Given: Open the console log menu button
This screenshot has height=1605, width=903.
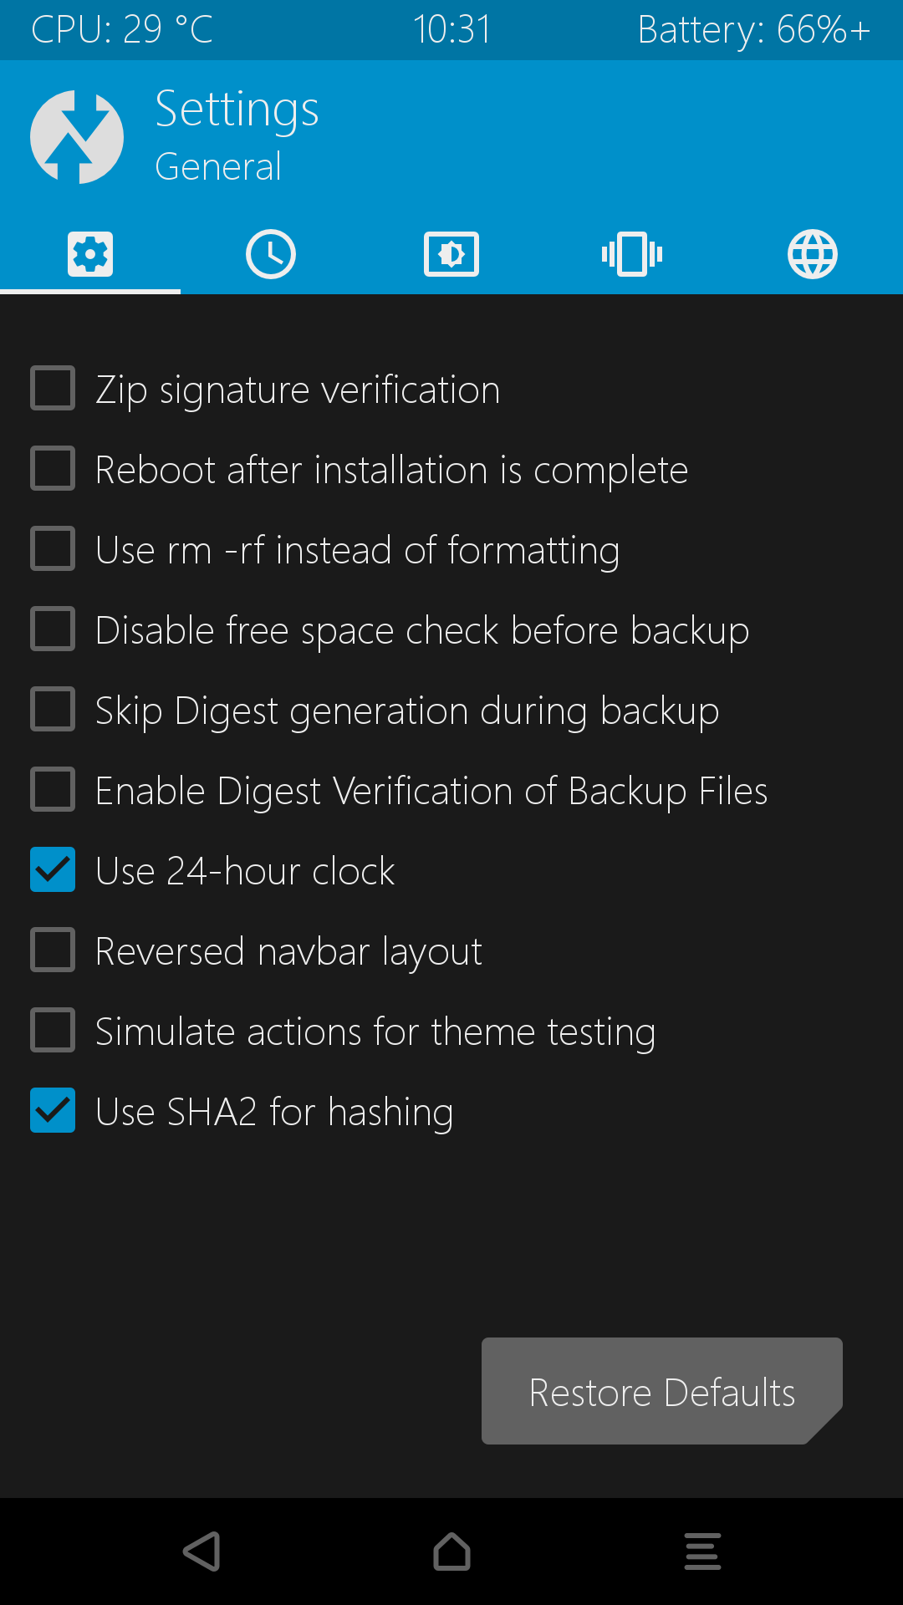Looking at the screenshot, I should tap(702, 1551).
